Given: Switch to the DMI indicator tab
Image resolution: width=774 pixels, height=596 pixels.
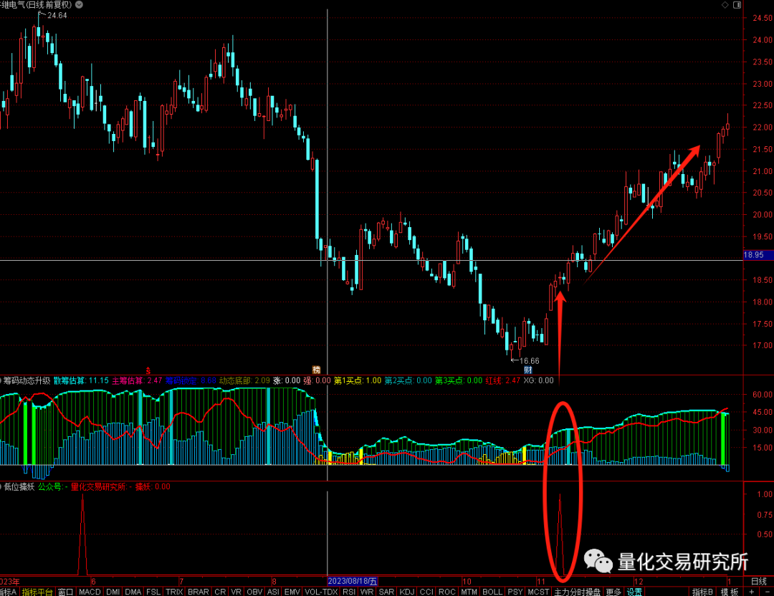Looking at the screenshot, I should pyautogui.click(x=113, y=592).
